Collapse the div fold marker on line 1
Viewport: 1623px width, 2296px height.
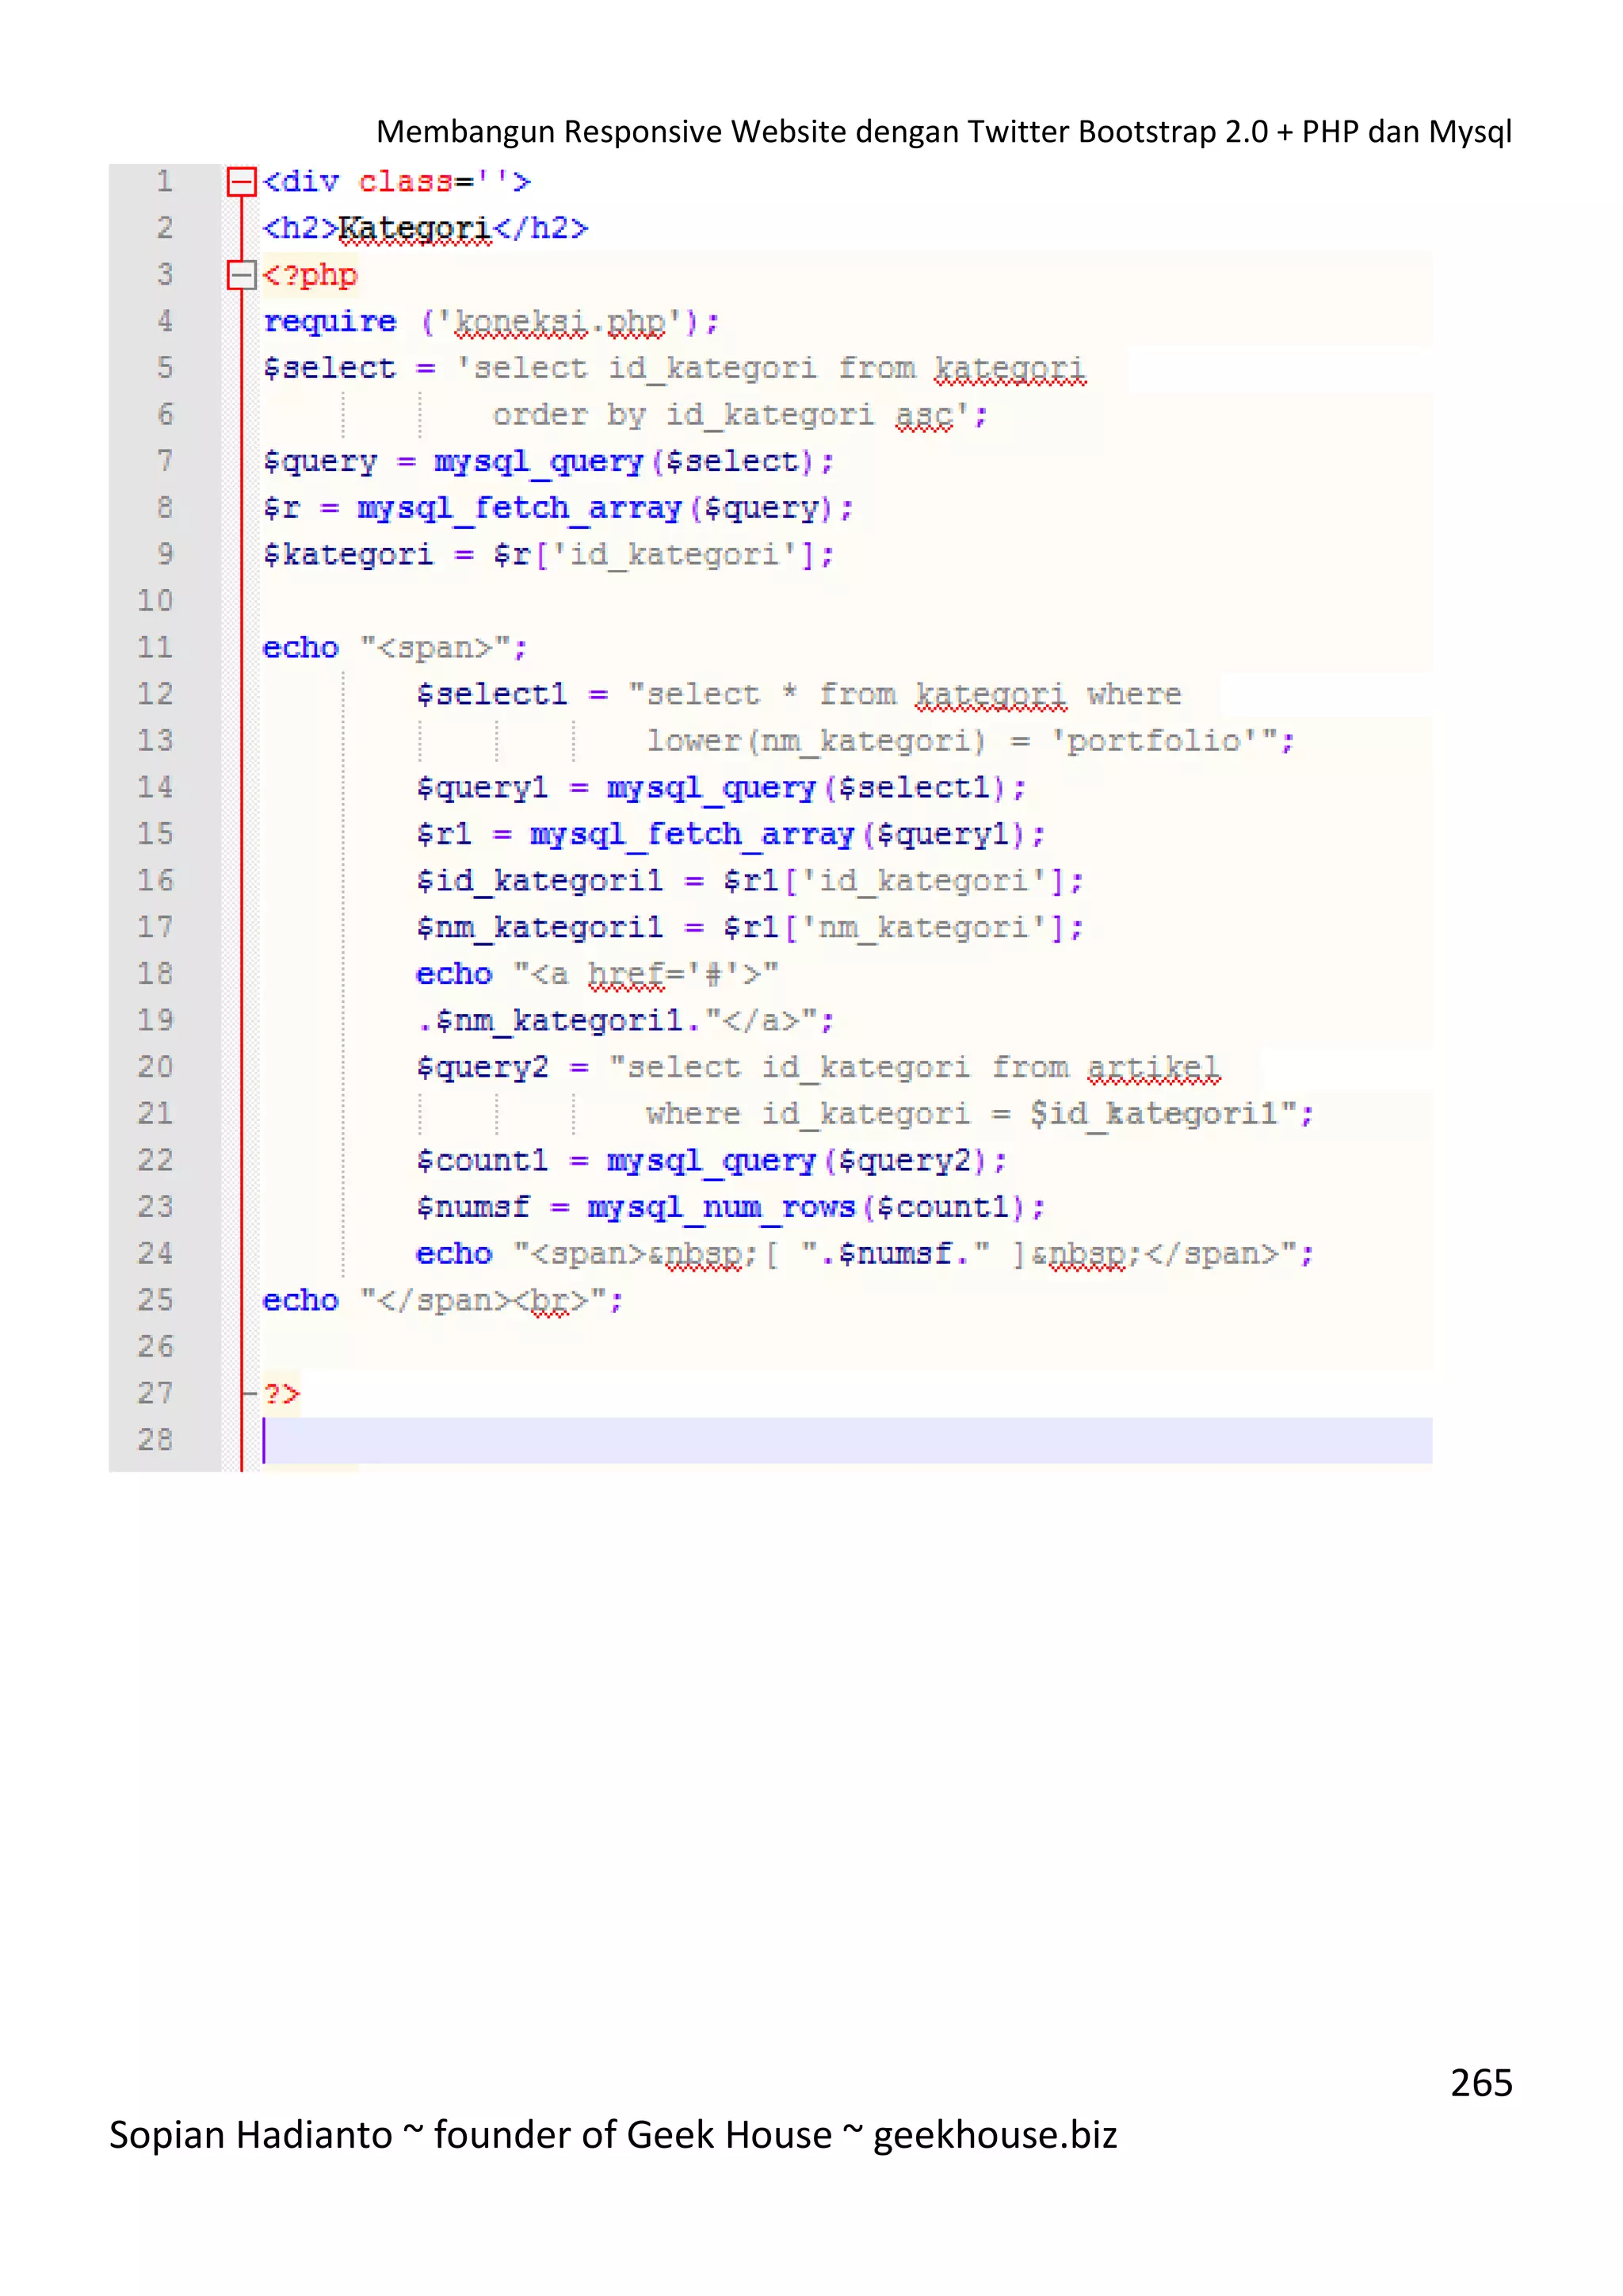click(241, 182)
